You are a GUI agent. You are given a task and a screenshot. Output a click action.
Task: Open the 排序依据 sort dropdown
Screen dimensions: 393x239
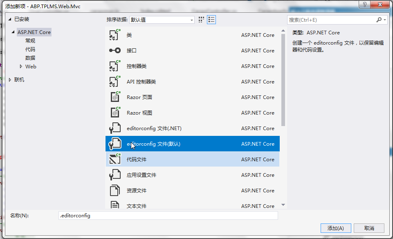click(162, 20)
